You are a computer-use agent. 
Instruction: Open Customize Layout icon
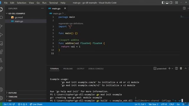coord(177,3)
